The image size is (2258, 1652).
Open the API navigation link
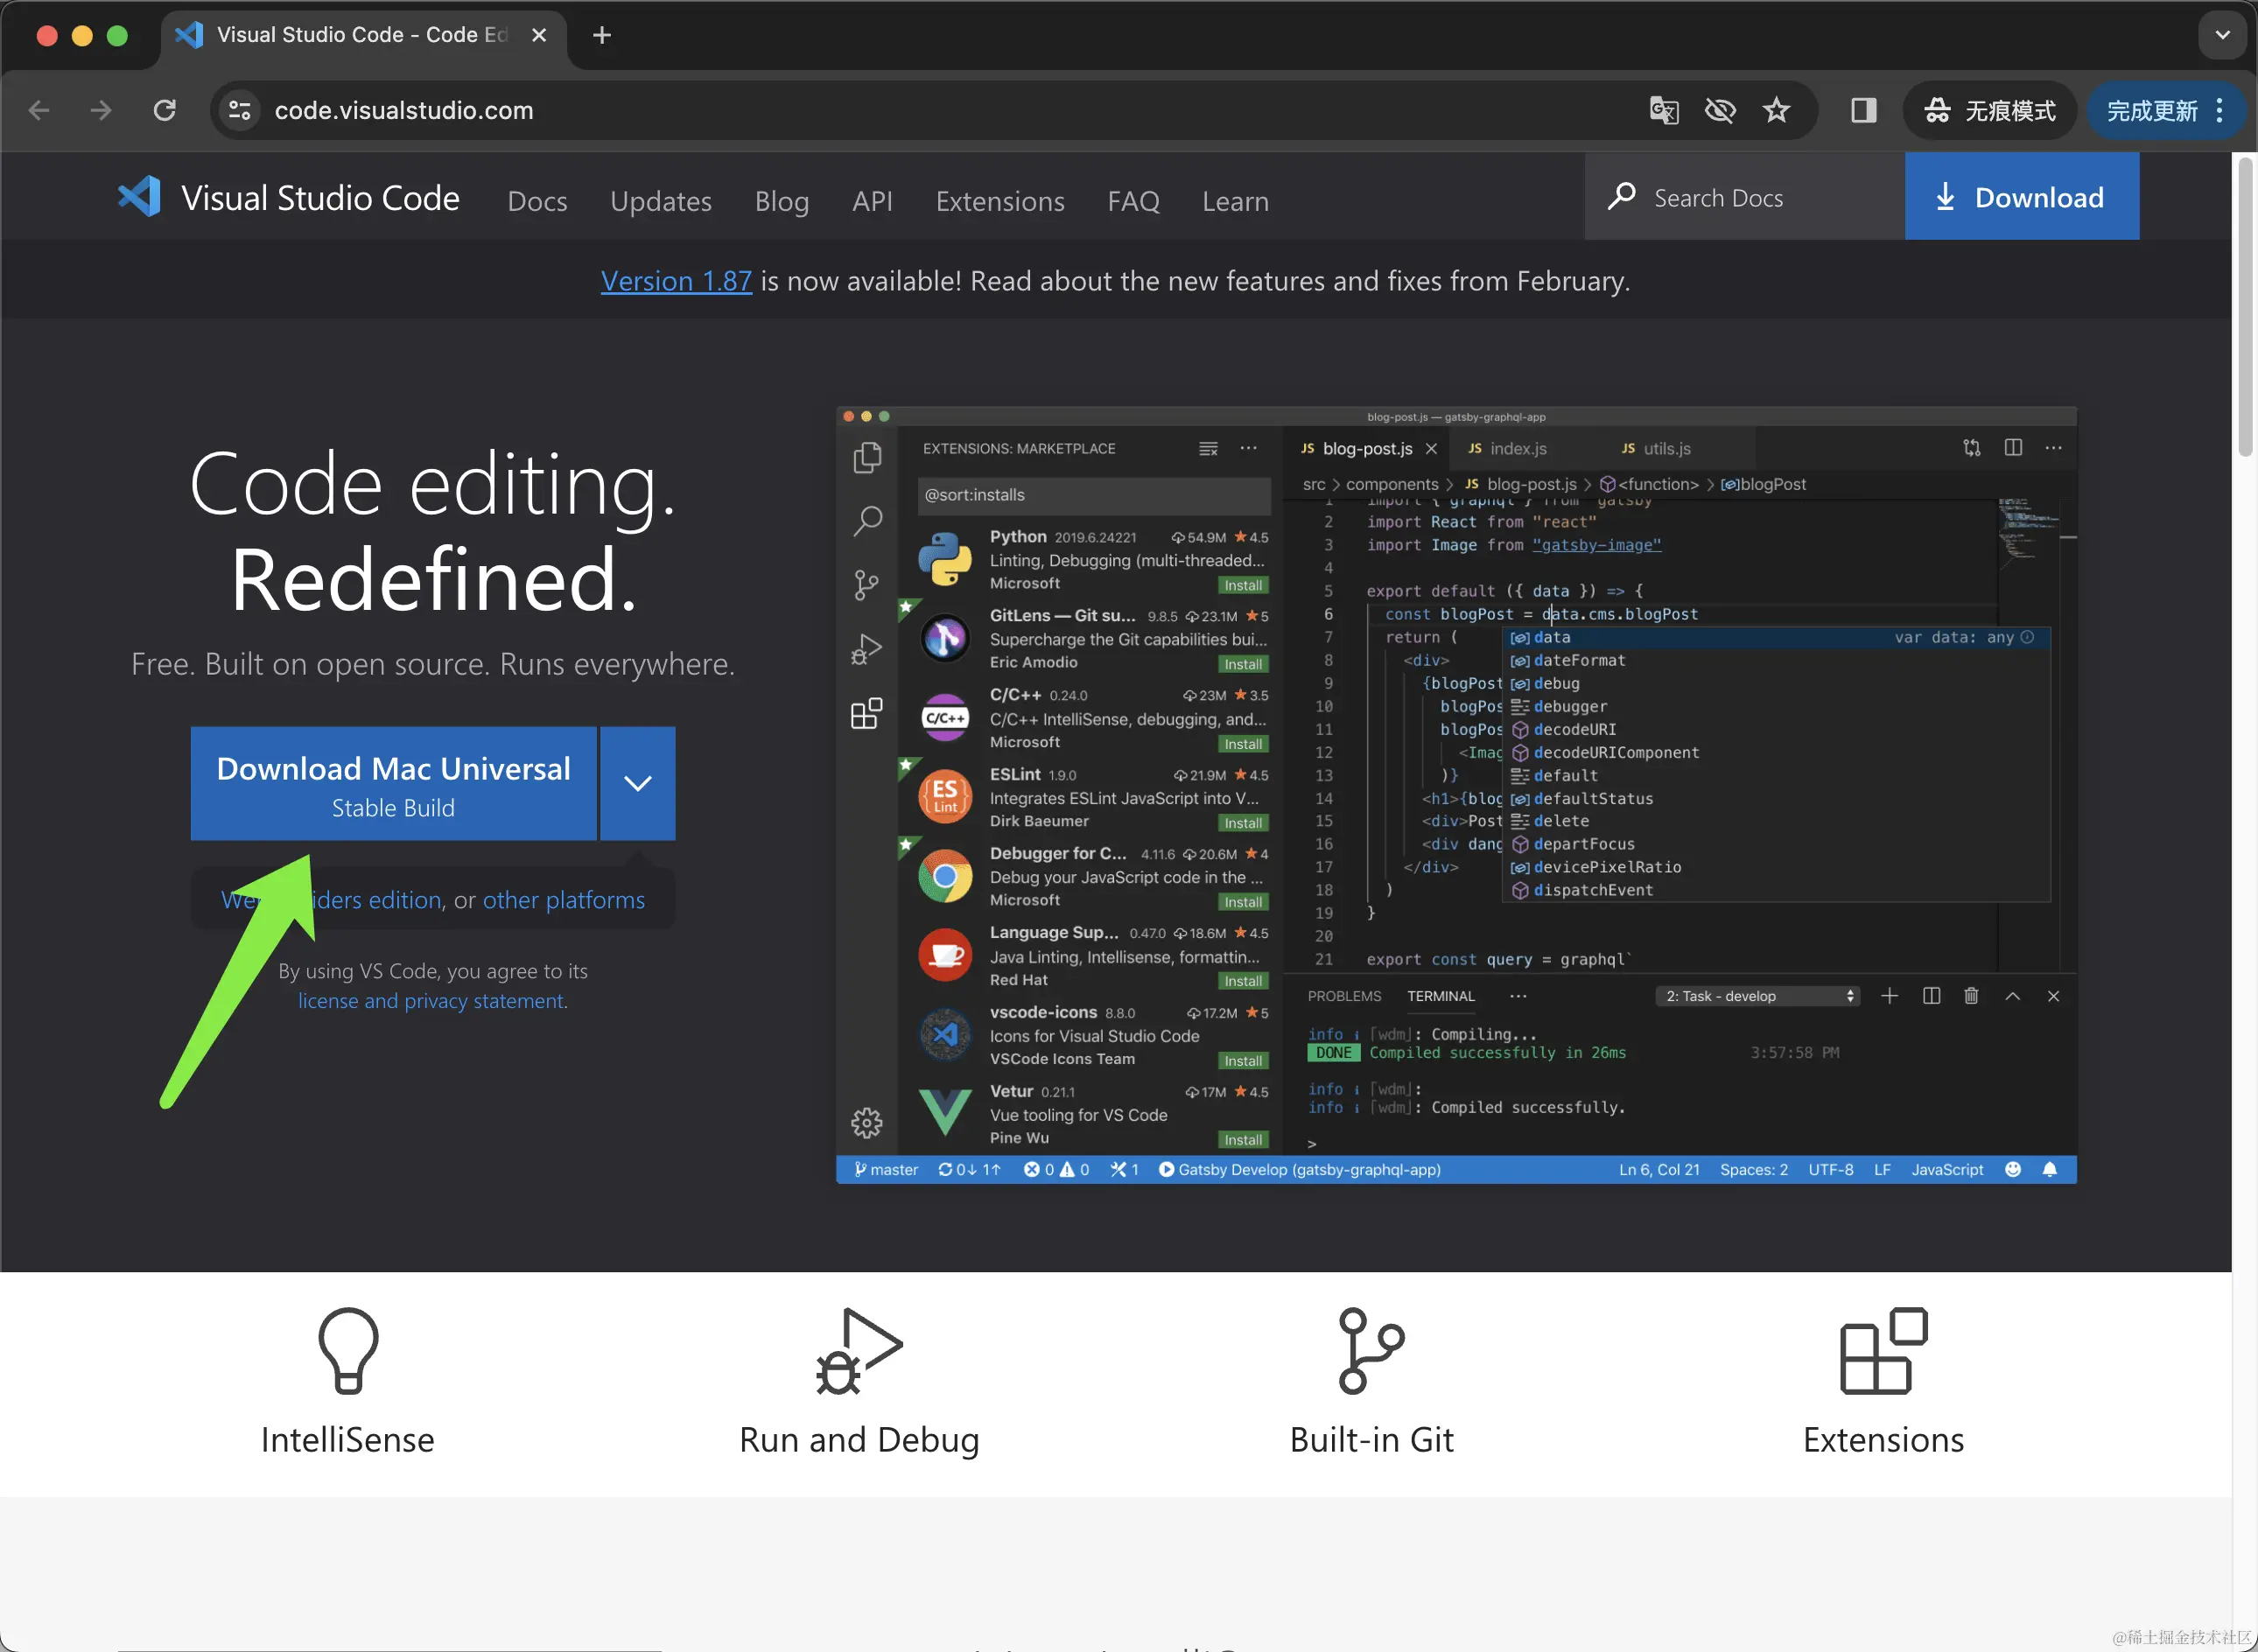pyautogui.click(x=872, y=201)
